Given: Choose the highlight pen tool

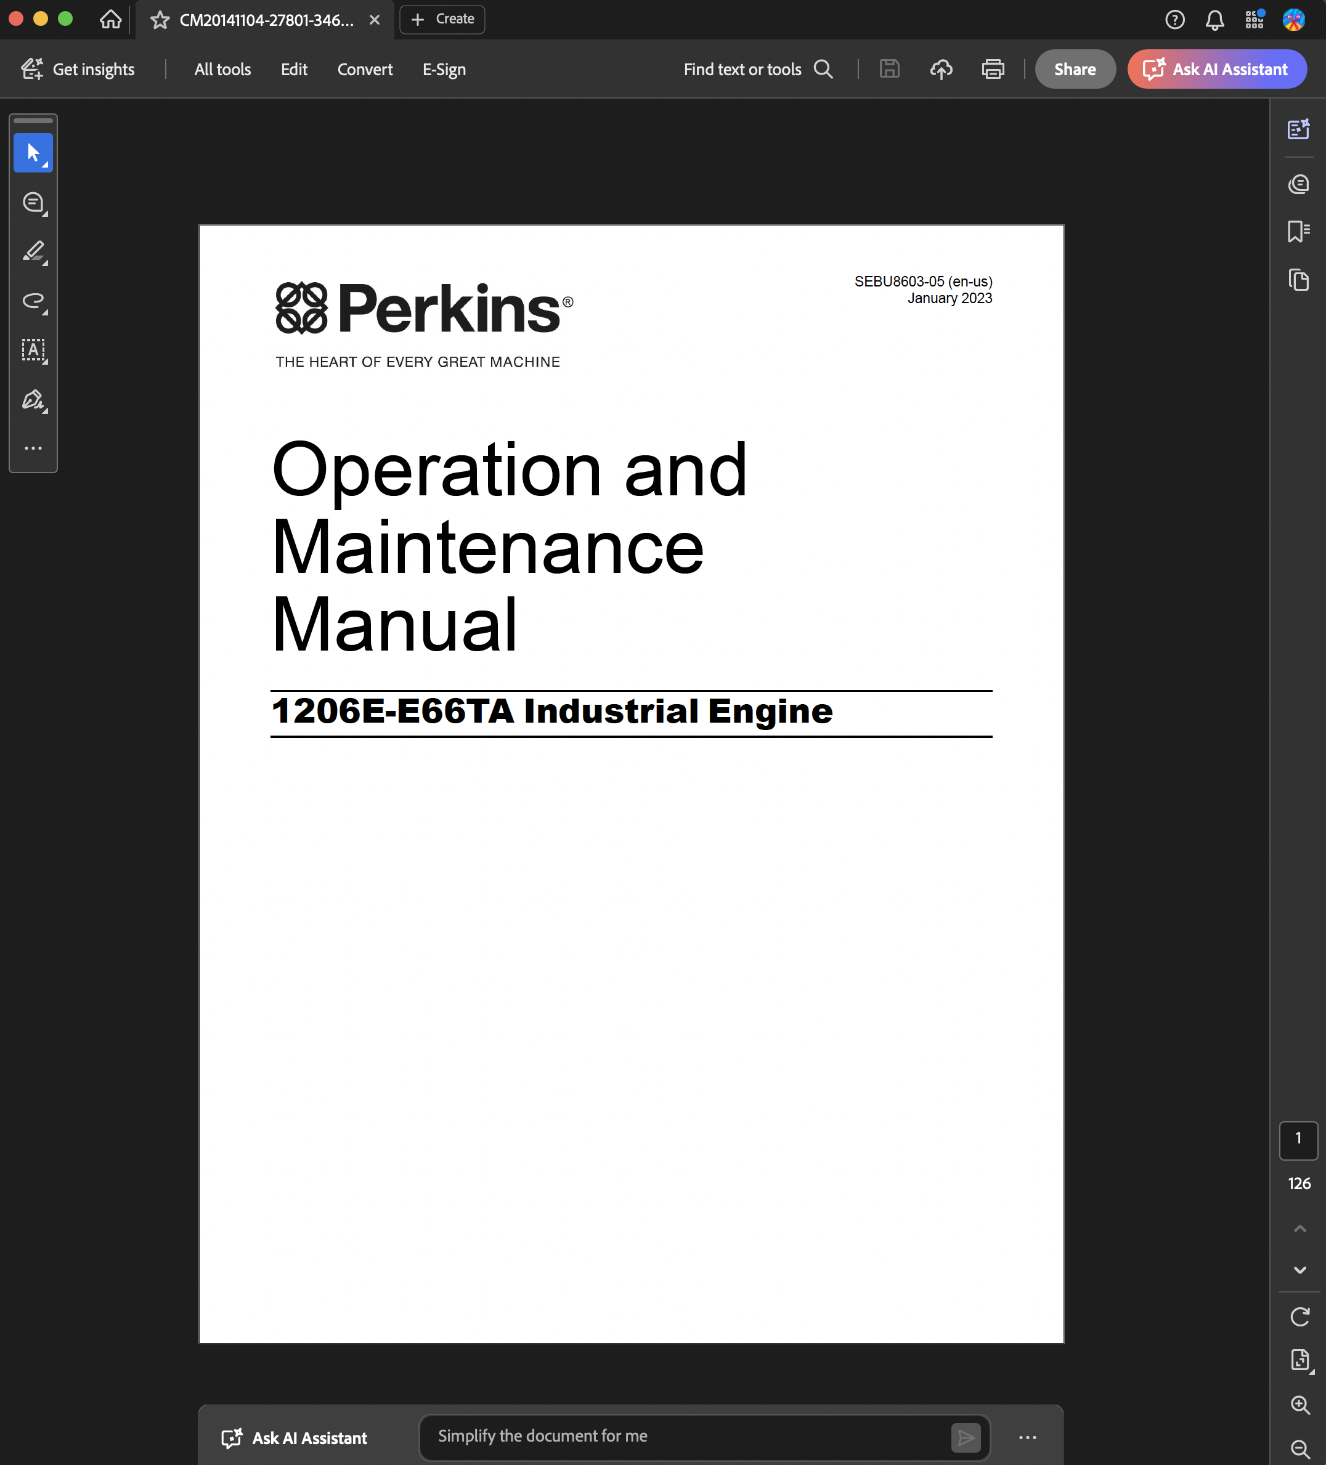Looking at the screenshot, I should click(x=33, y=251).
